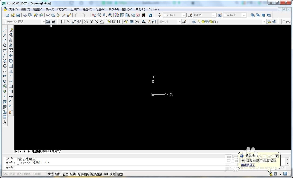Screen dimensions: 293x178
Task: Toggle the 捕捉 snap mode button
Action: click(x=50, y=174)
